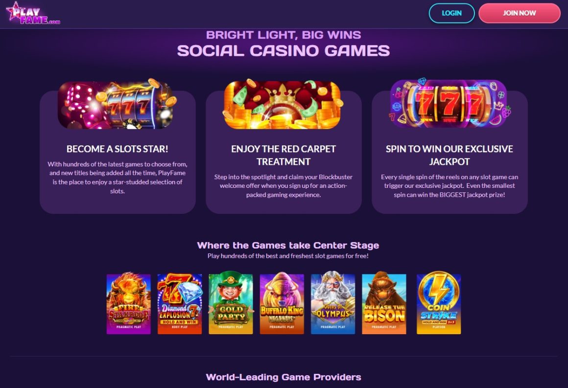
Task: Click the LOGIN button
Action: coord(451,13)
